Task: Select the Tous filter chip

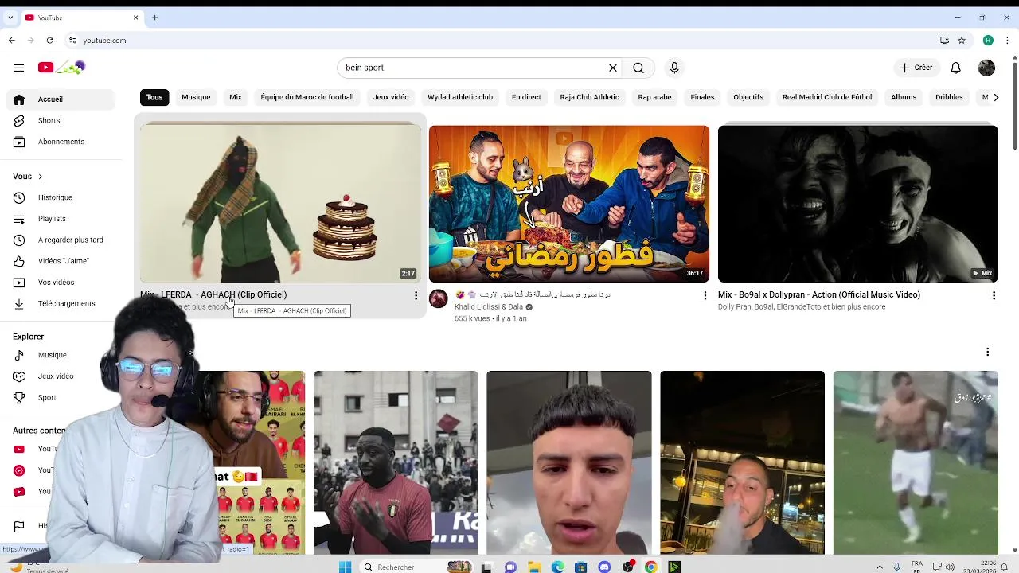Action: click(154, 97)
